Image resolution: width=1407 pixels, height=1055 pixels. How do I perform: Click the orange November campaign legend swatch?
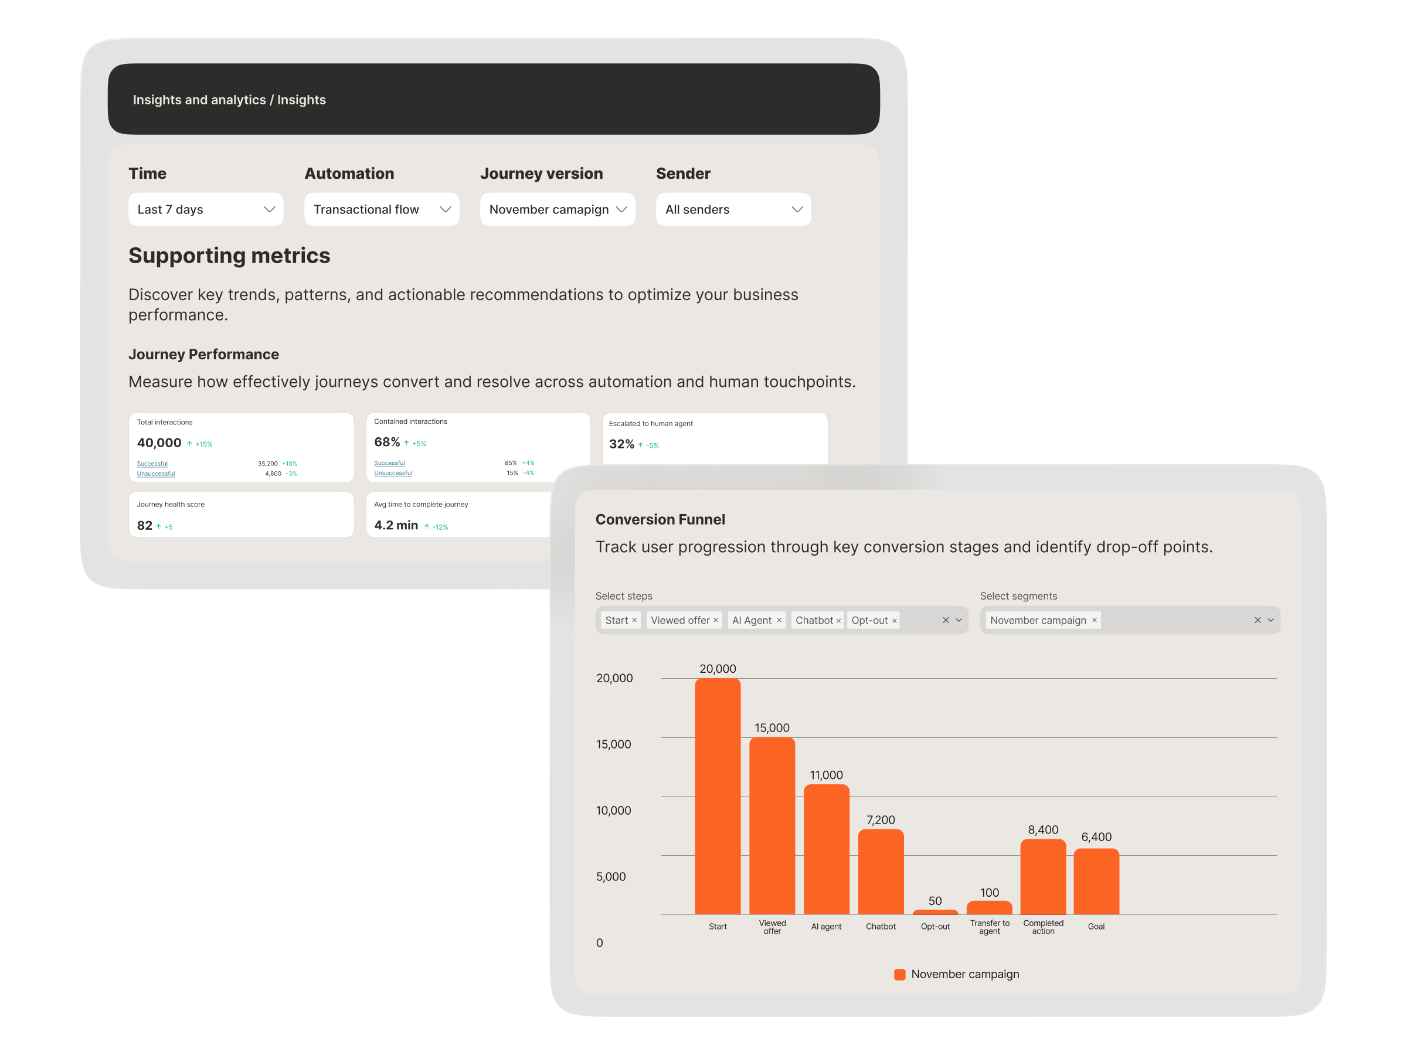point(899,974)
